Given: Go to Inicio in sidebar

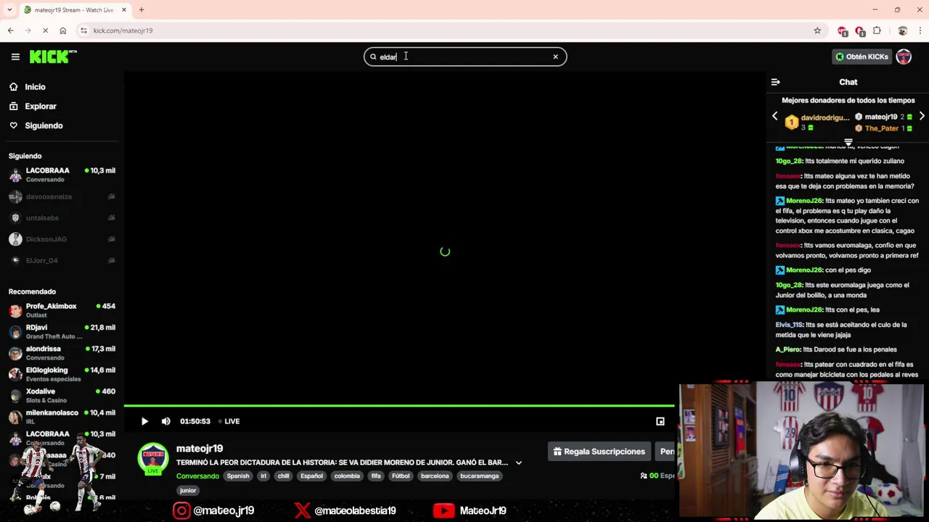Looking at the screenshot, I should tap(35, 87).
